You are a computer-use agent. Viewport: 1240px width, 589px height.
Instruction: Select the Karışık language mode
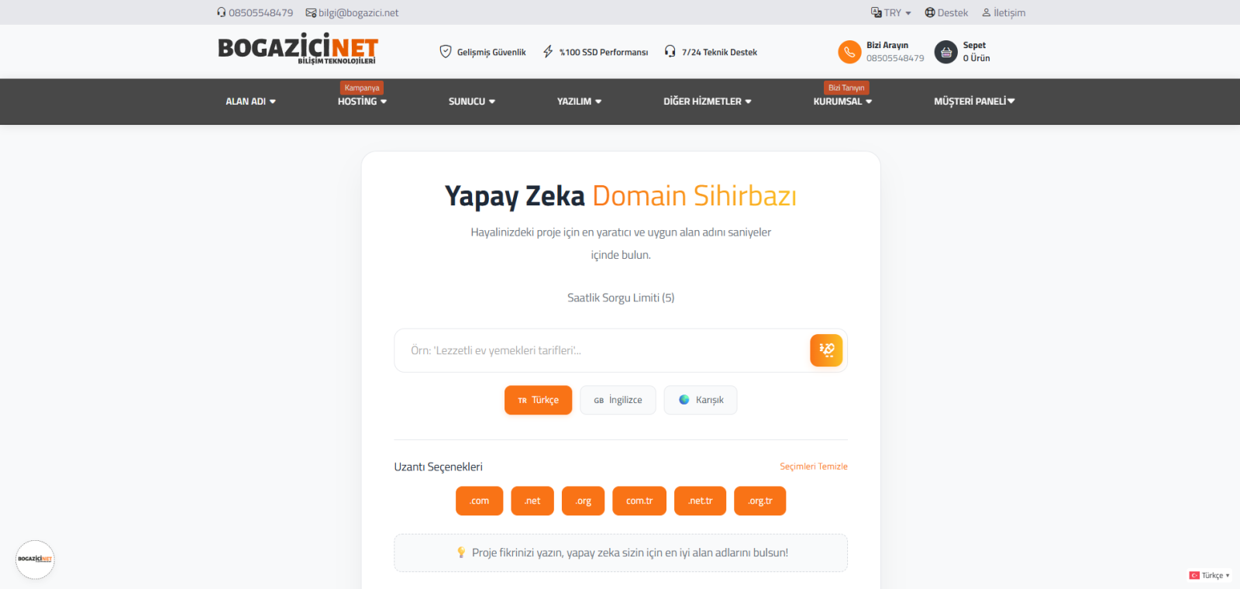click(701, 400)
